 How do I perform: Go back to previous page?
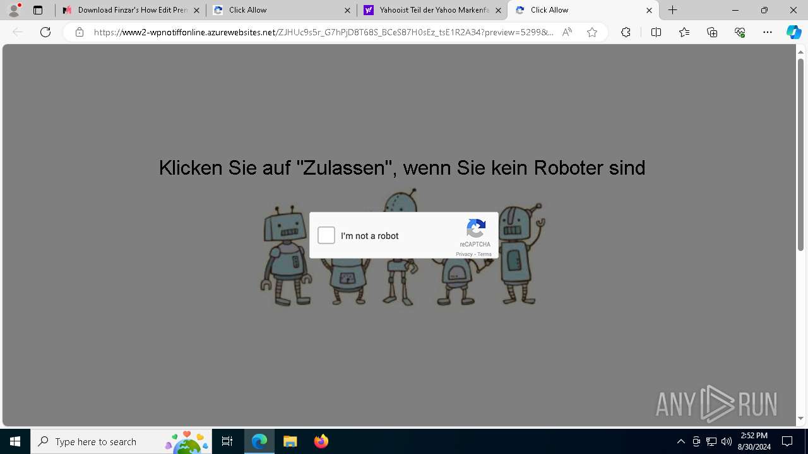pyautogui.click(x=18, y=32)
